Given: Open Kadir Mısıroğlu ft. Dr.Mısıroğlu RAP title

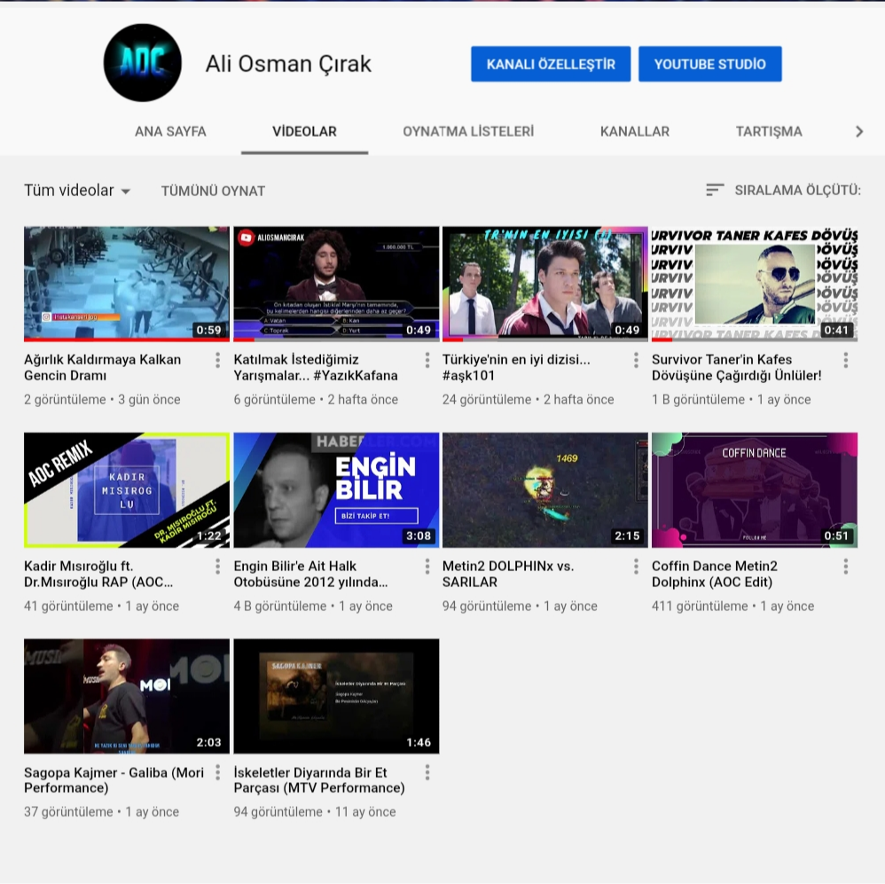Looking at the screenshot, I should tap(98, 574).
